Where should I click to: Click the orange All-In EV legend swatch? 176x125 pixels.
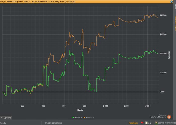84,117
